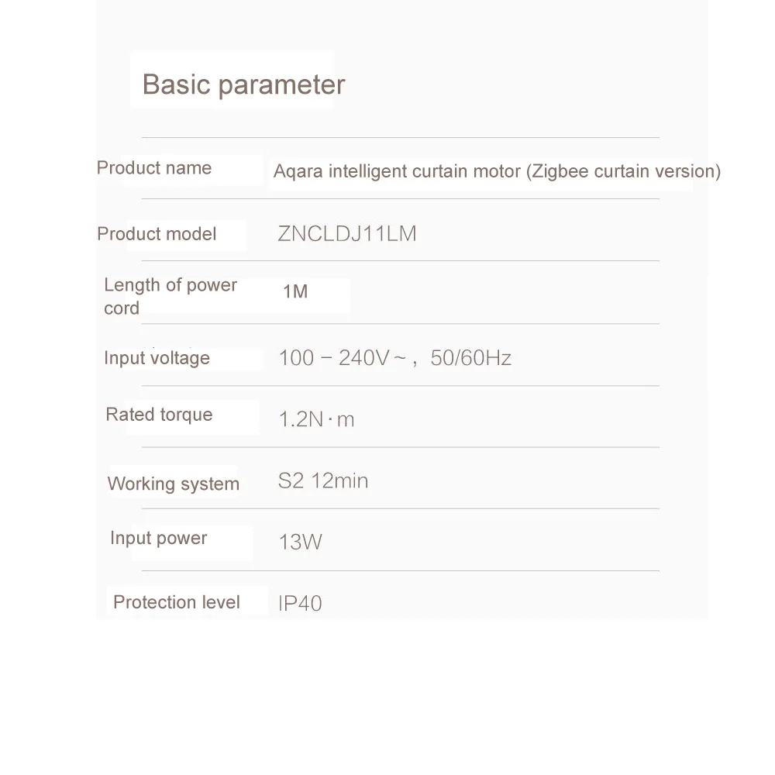Select the Input voltage label
Image resolution: width=775 pixels, height=775 pixels.
tap(157, 358)
